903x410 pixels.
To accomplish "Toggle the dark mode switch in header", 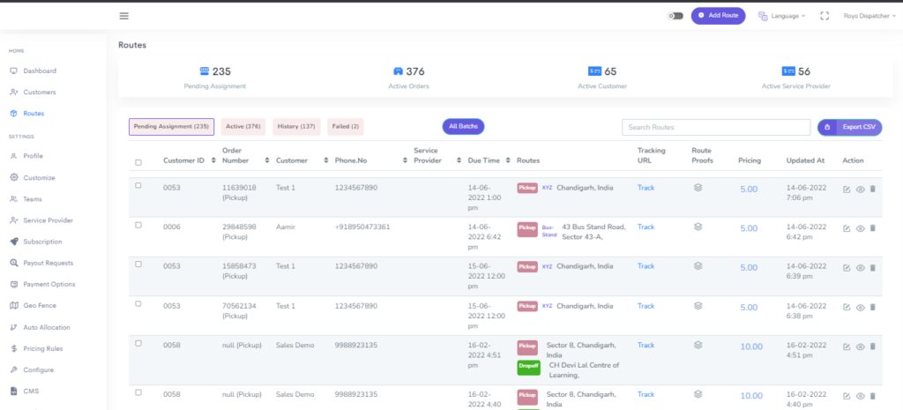I will coord(676,16).
